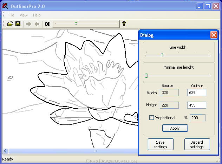Click the Save settings button
Image resolution: width=222 pixels, height=164 pixels.
161,144
